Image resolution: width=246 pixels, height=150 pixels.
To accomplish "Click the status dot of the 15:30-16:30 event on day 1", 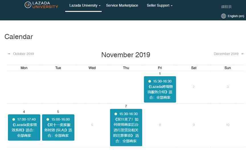I will pos(149,81).
